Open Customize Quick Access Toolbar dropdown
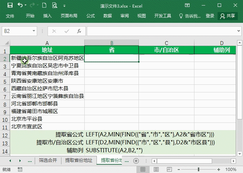 (64, 6)
